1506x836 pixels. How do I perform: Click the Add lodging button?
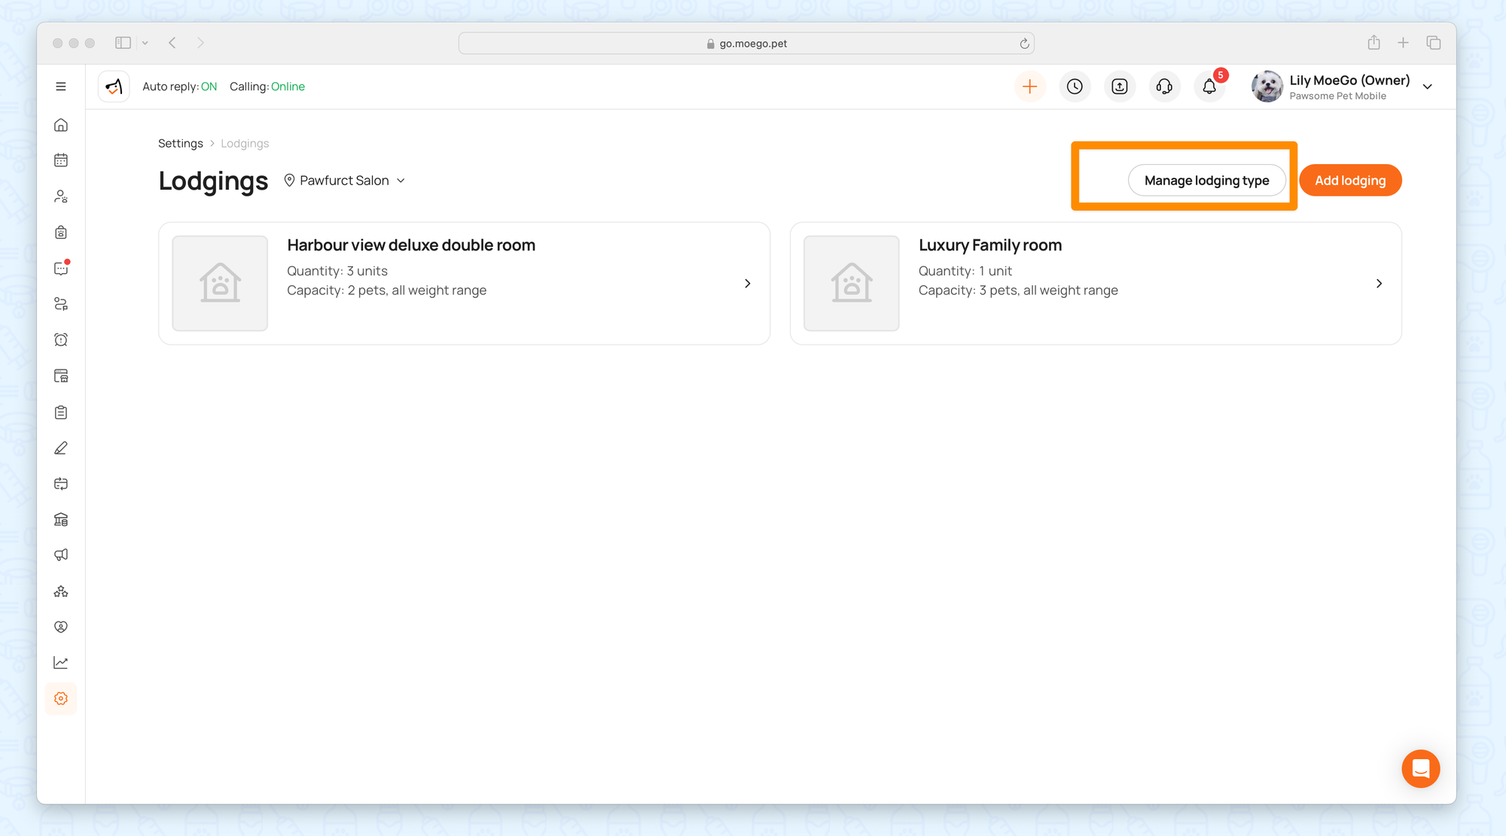1349,181
